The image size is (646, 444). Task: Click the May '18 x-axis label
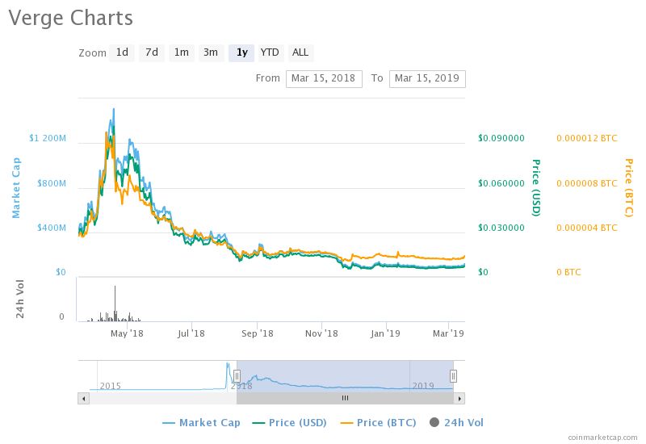click(x=127, y=333)
